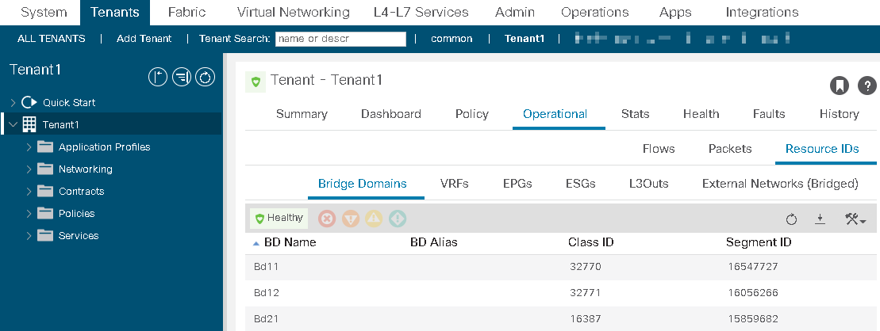This screenshot has height=331, width=880.
Task: Collapse the Tenant1 tree node
Action: [13, 125]
